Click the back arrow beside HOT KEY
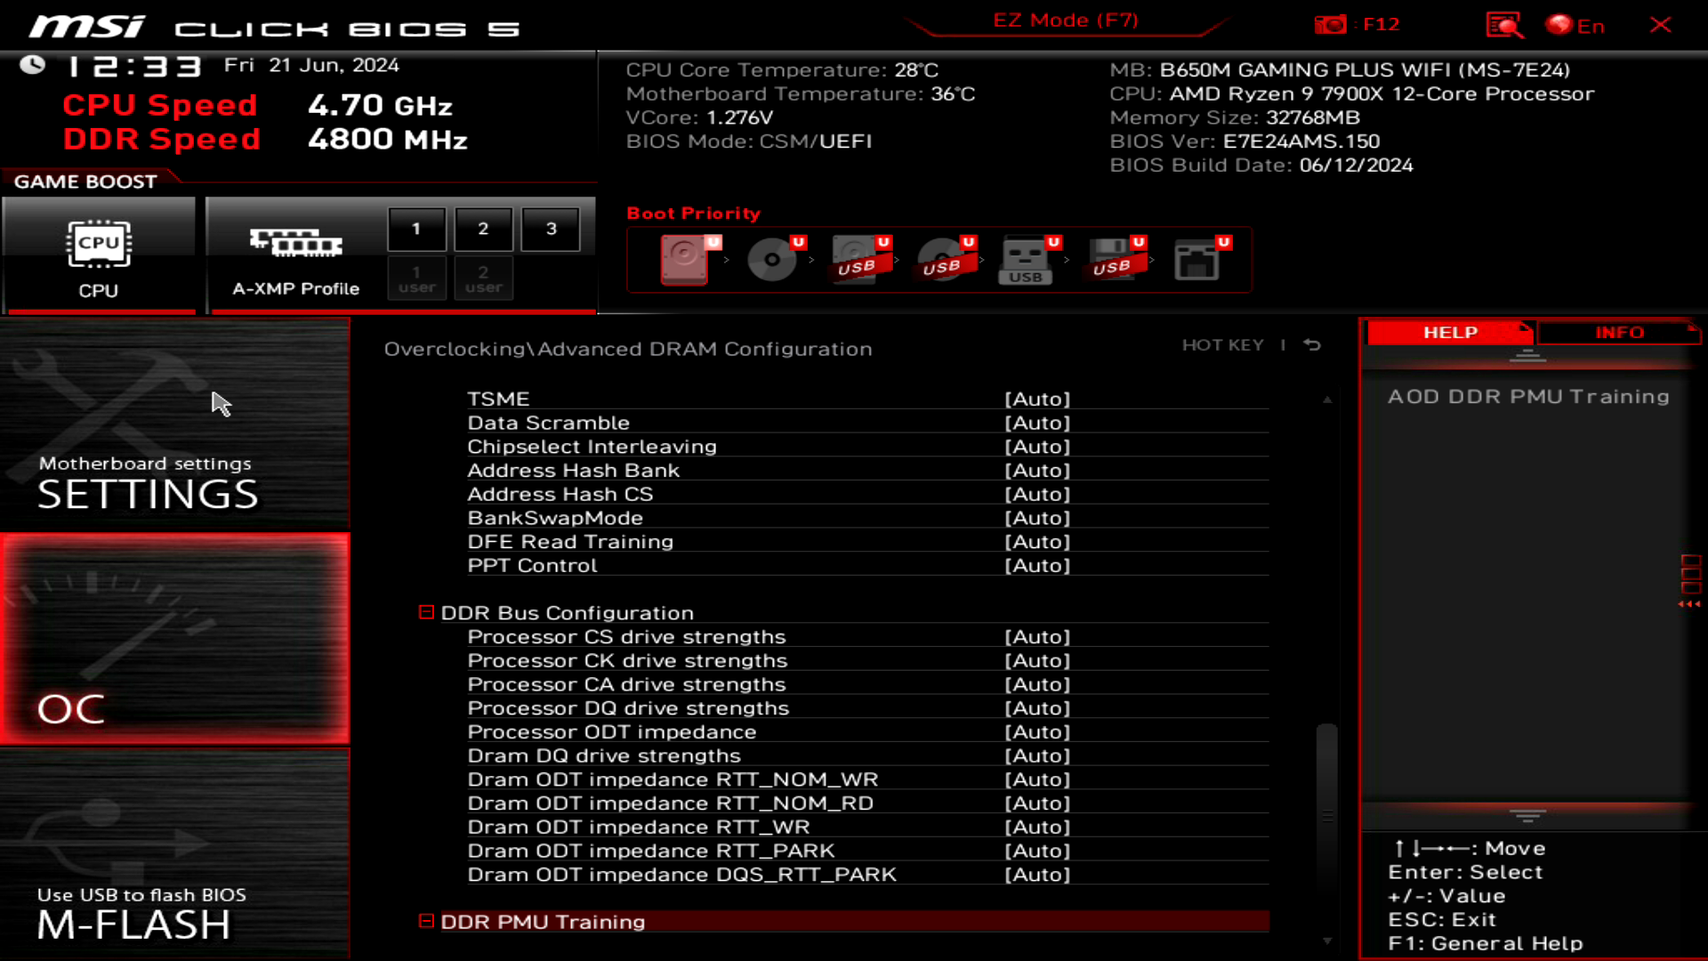Image resolution: width=1708 pixels, height=961 pixels. [1310, 345]
